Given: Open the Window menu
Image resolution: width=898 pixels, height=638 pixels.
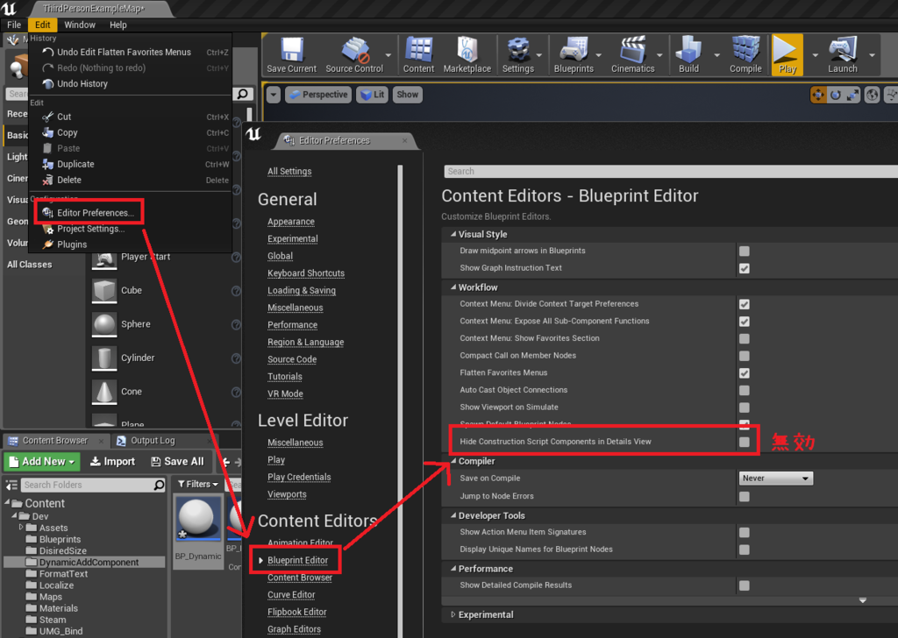Looking at the screenshot, I should (80, 25).
